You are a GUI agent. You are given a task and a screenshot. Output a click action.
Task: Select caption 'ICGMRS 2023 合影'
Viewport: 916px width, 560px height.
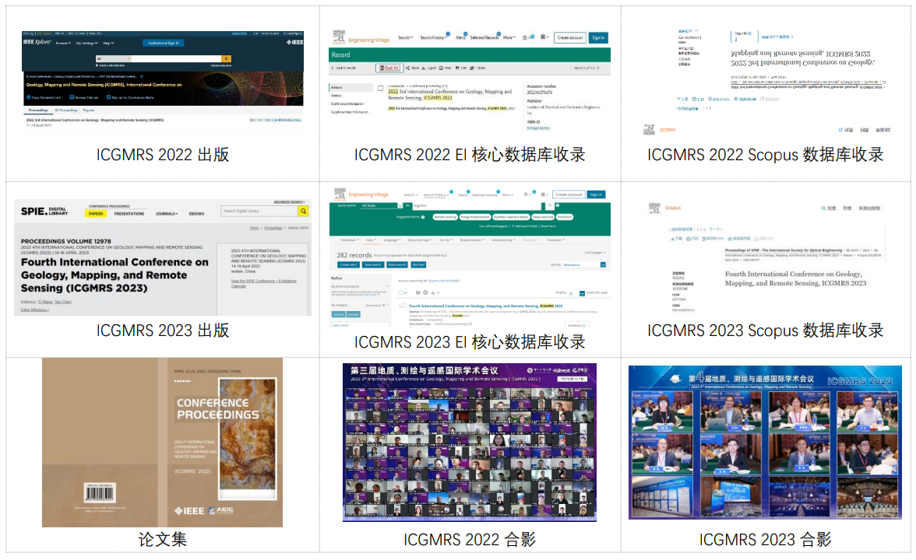coord(765,540)
